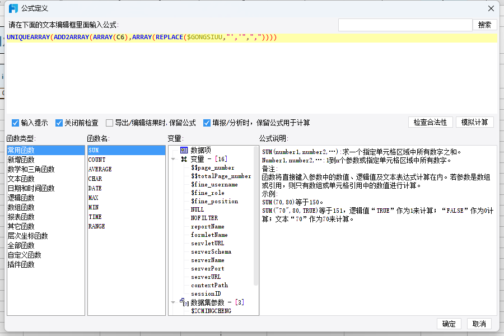
Task: Select $$page_number variable
Action: click(x=212, y=168)
